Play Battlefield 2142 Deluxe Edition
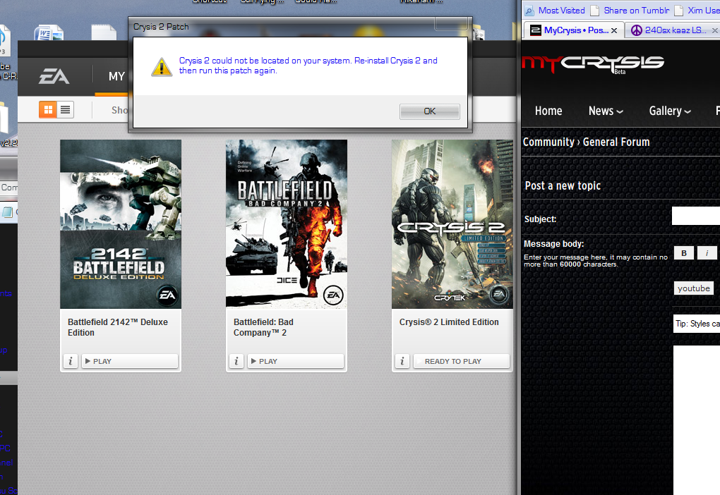 130,361
